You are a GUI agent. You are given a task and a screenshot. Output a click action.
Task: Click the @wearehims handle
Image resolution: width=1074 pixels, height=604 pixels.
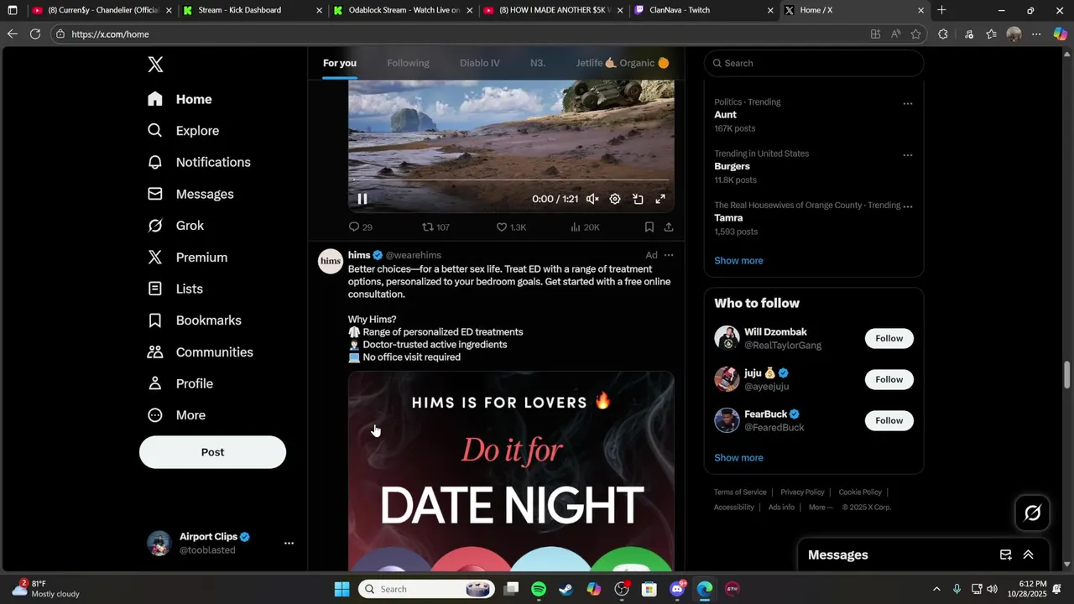click(414, 255)
